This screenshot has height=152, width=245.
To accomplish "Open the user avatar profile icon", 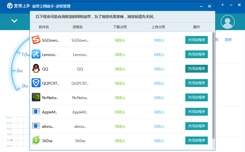I will pyautogui.click(x=228, y=22).
